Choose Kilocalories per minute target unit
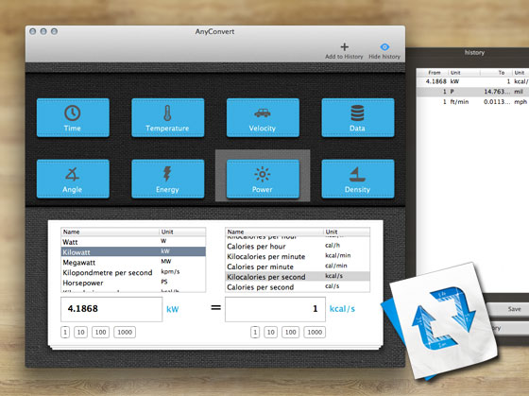529x396 pixels. (298, 256)
